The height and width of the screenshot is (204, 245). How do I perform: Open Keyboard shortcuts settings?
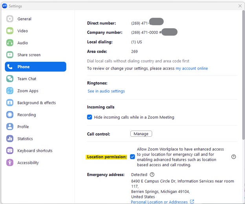coord(35,151)
